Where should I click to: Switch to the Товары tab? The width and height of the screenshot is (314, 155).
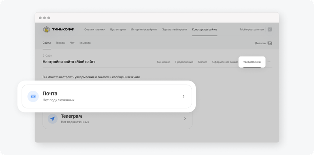point(60,43)
